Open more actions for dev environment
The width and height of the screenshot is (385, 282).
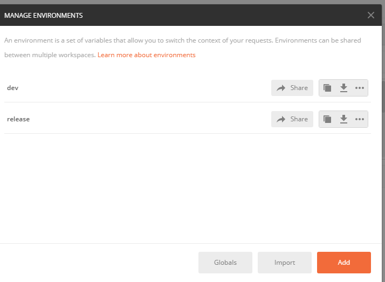[x=360, y=88]
